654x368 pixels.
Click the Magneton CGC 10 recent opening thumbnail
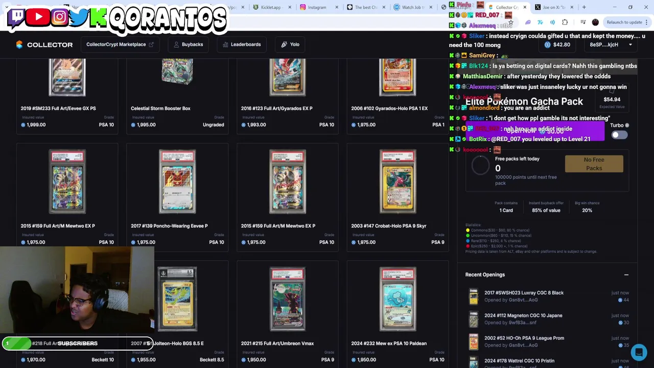tap(474, 319)
